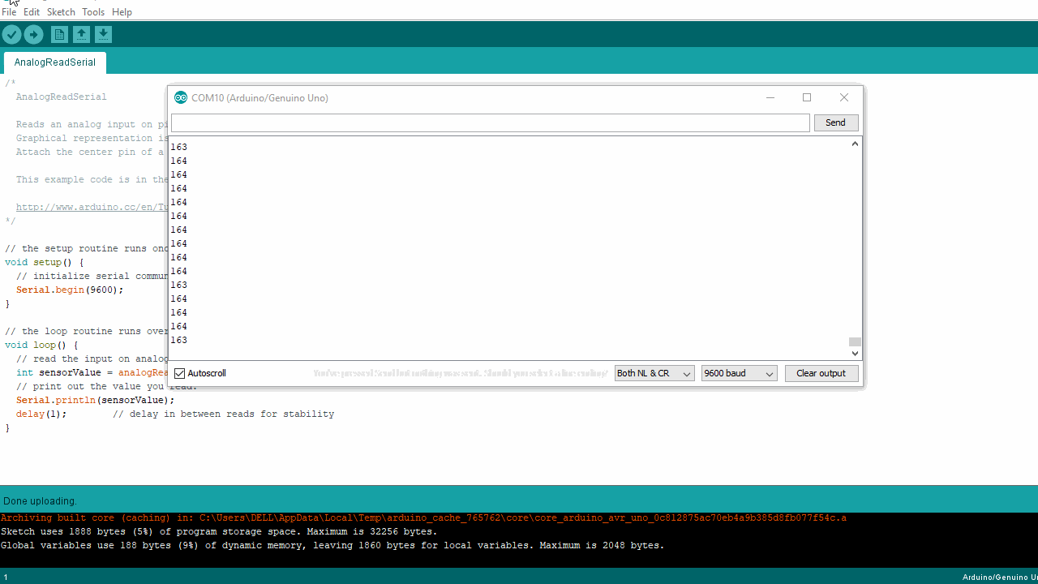Viewport: 1038px width, 584px height.
Task: Click the 'delay in between reads for stability' comment
Action: tap(223, 414)
